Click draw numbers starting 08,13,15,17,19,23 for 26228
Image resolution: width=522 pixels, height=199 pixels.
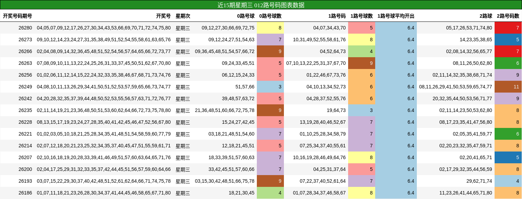pyautogui.click(x=104, y=122)
